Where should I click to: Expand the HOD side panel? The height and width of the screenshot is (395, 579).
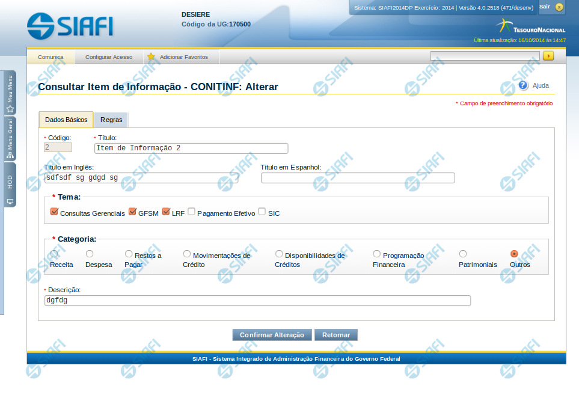10,185
